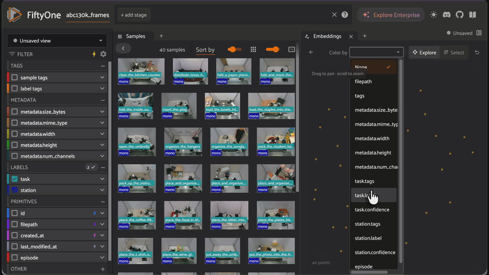Viewport: 489px width, 275px height.
Task: Enable the metadata.size_bytes sidebar checkbox
Action: pos(15,112)
